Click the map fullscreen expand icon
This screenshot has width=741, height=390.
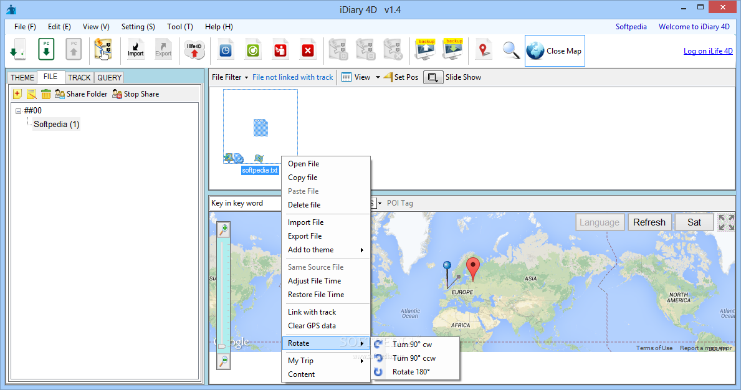tap(726, 222)
